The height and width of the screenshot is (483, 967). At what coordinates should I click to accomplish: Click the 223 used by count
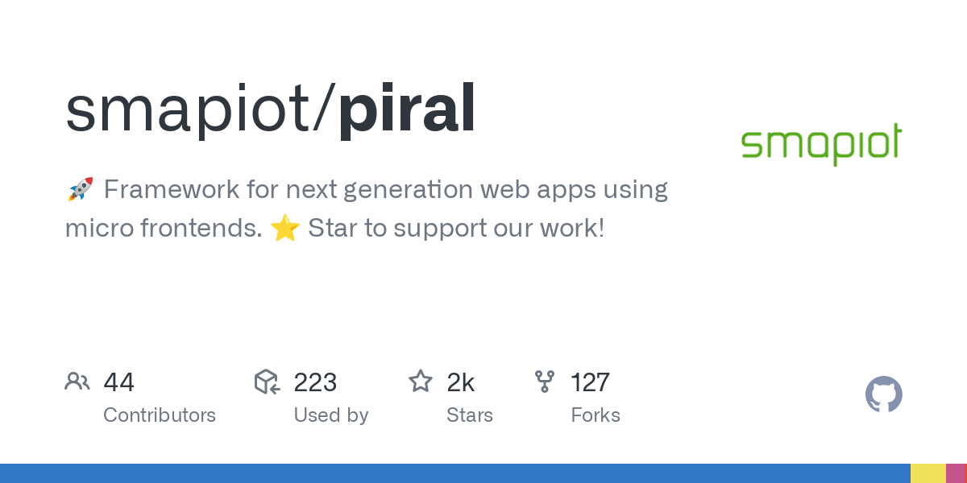point(315,382)
